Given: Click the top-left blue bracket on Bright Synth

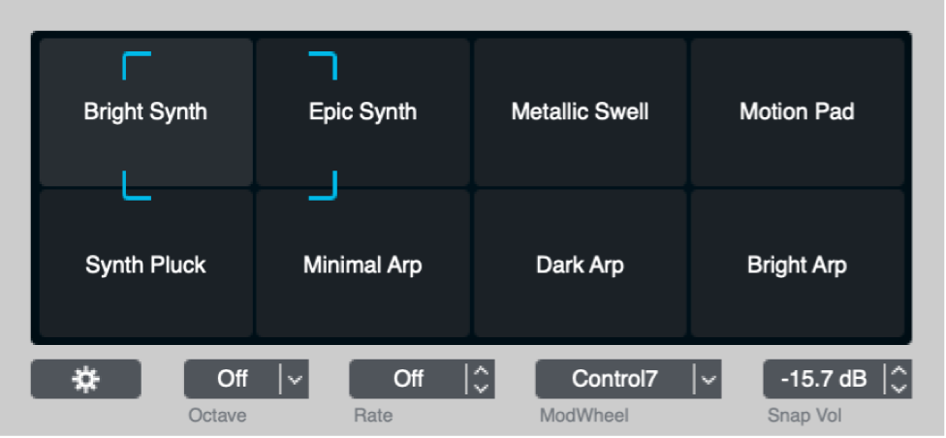Looking at the screenshot, I should point(134,61).
